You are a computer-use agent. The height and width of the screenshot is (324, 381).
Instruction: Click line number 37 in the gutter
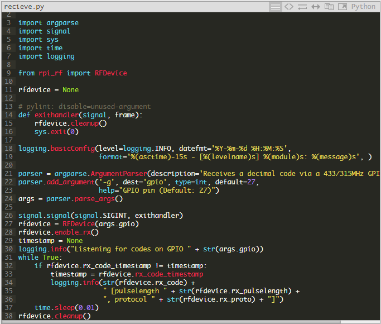[x=8, y=308]
